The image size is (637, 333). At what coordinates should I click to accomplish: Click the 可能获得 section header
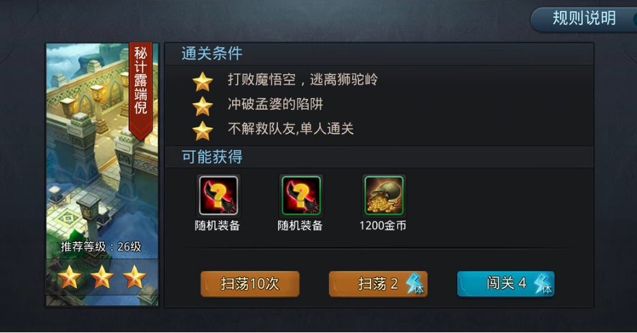[212, 157]
